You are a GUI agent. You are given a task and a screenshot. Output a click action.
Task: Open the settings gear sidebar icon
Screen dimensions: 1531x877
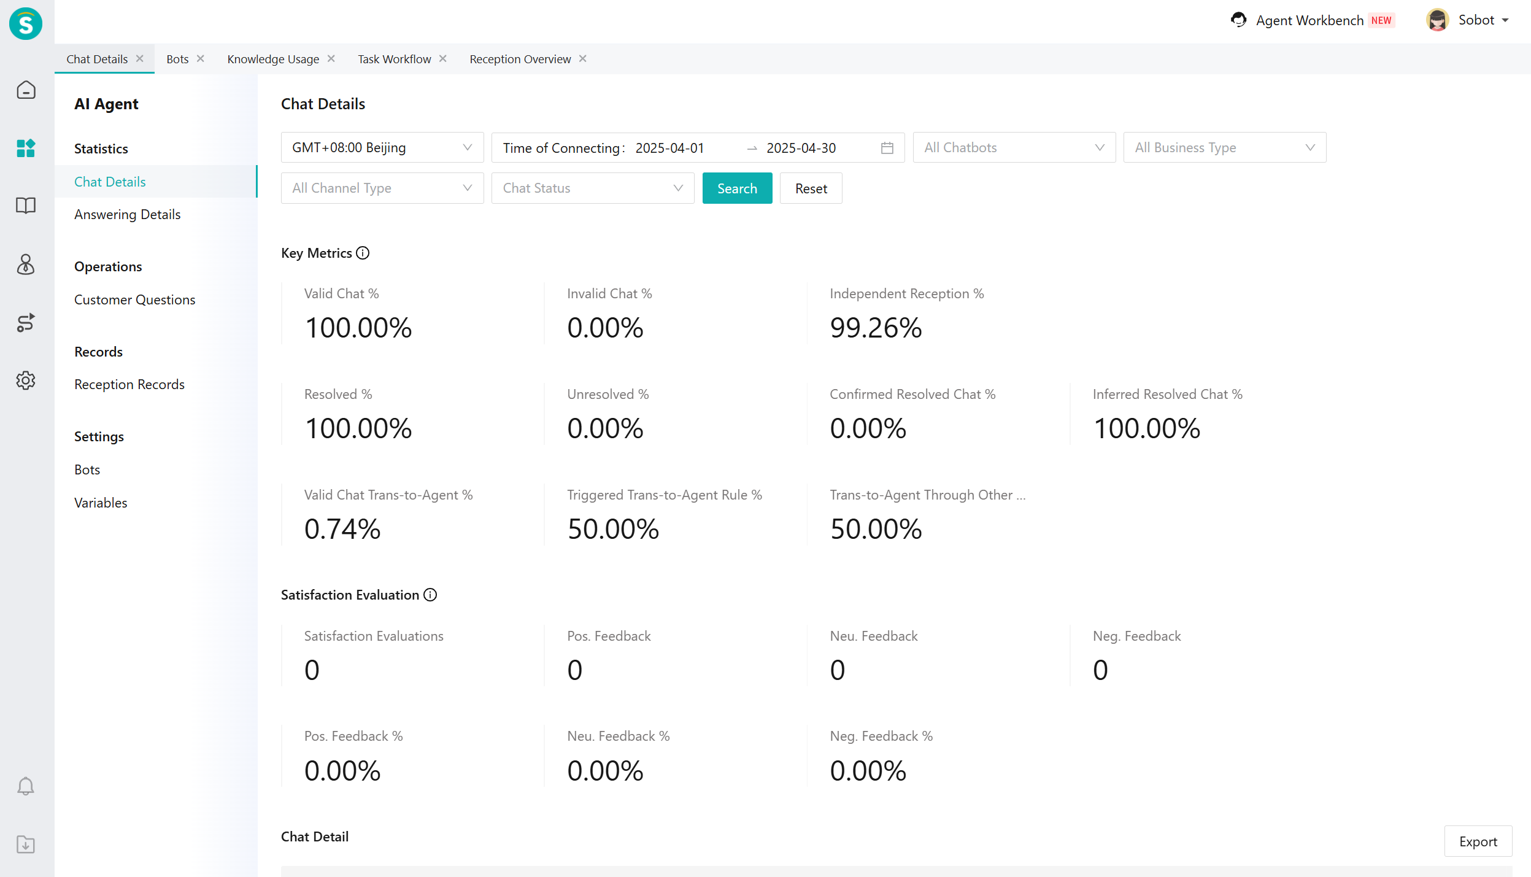[26, 381]
